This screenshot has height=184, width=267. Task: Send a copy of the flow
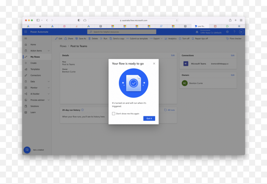tap(117, 38)
